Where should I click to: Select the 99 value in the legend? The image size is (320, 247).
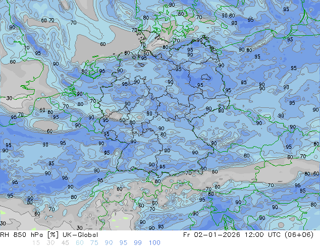coord(138,243)
